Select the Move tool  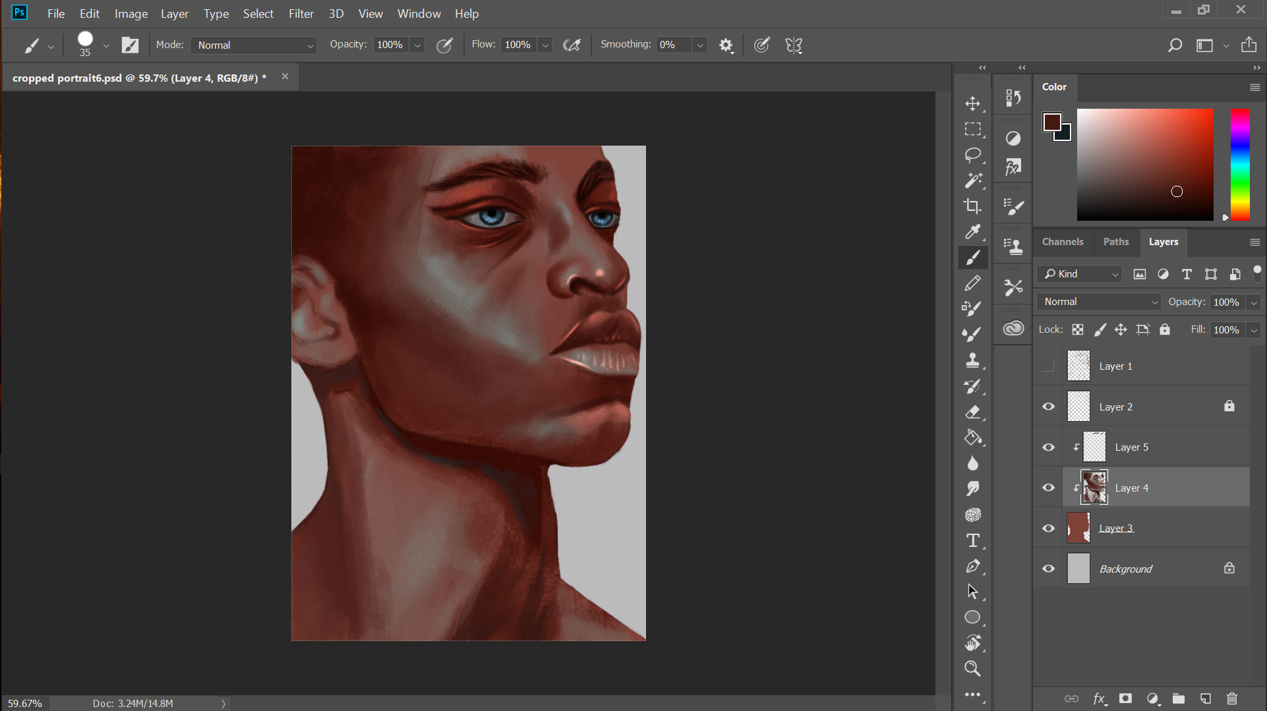click(972, 103)
